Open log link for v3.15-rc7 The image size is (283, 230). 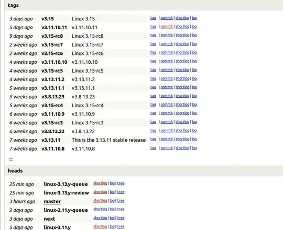click(194, 44)
